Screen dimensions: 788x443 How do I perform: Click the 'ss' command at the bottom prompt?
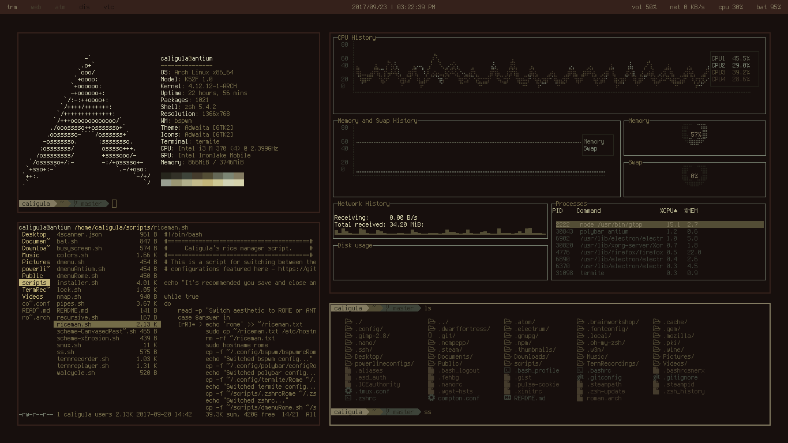(x=427, y=412)
